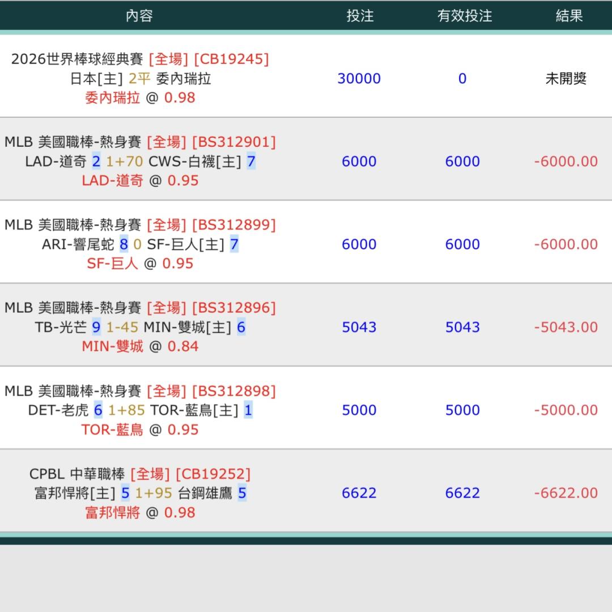Click the -6622.00 result value
Screen dimensions: 612x612
pos(566,493)
